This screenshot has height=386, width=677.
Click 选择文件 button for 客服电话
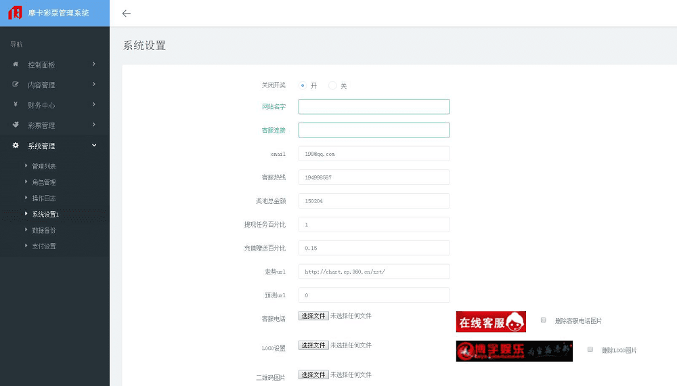pyautogui.click(x=313, y=316)
